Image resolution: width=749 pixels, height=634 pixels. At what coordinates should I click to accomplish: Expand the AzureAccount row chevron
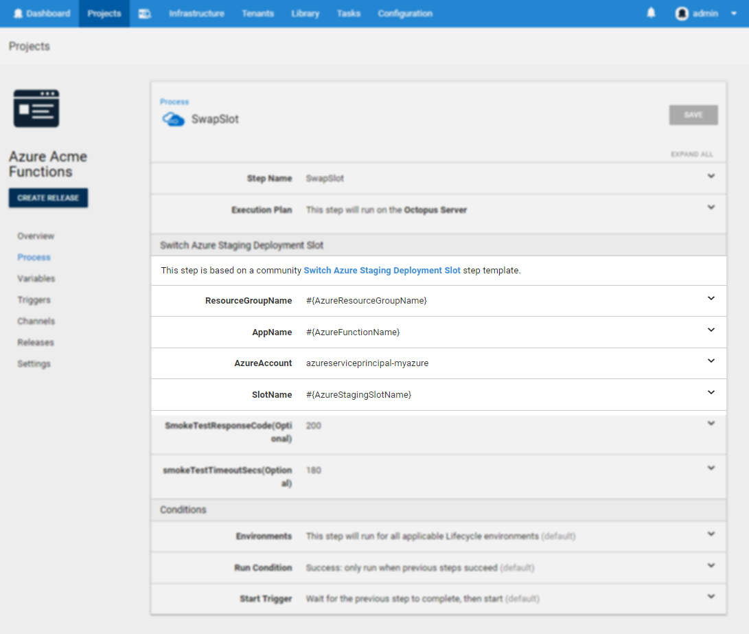(x=711, y=361)
